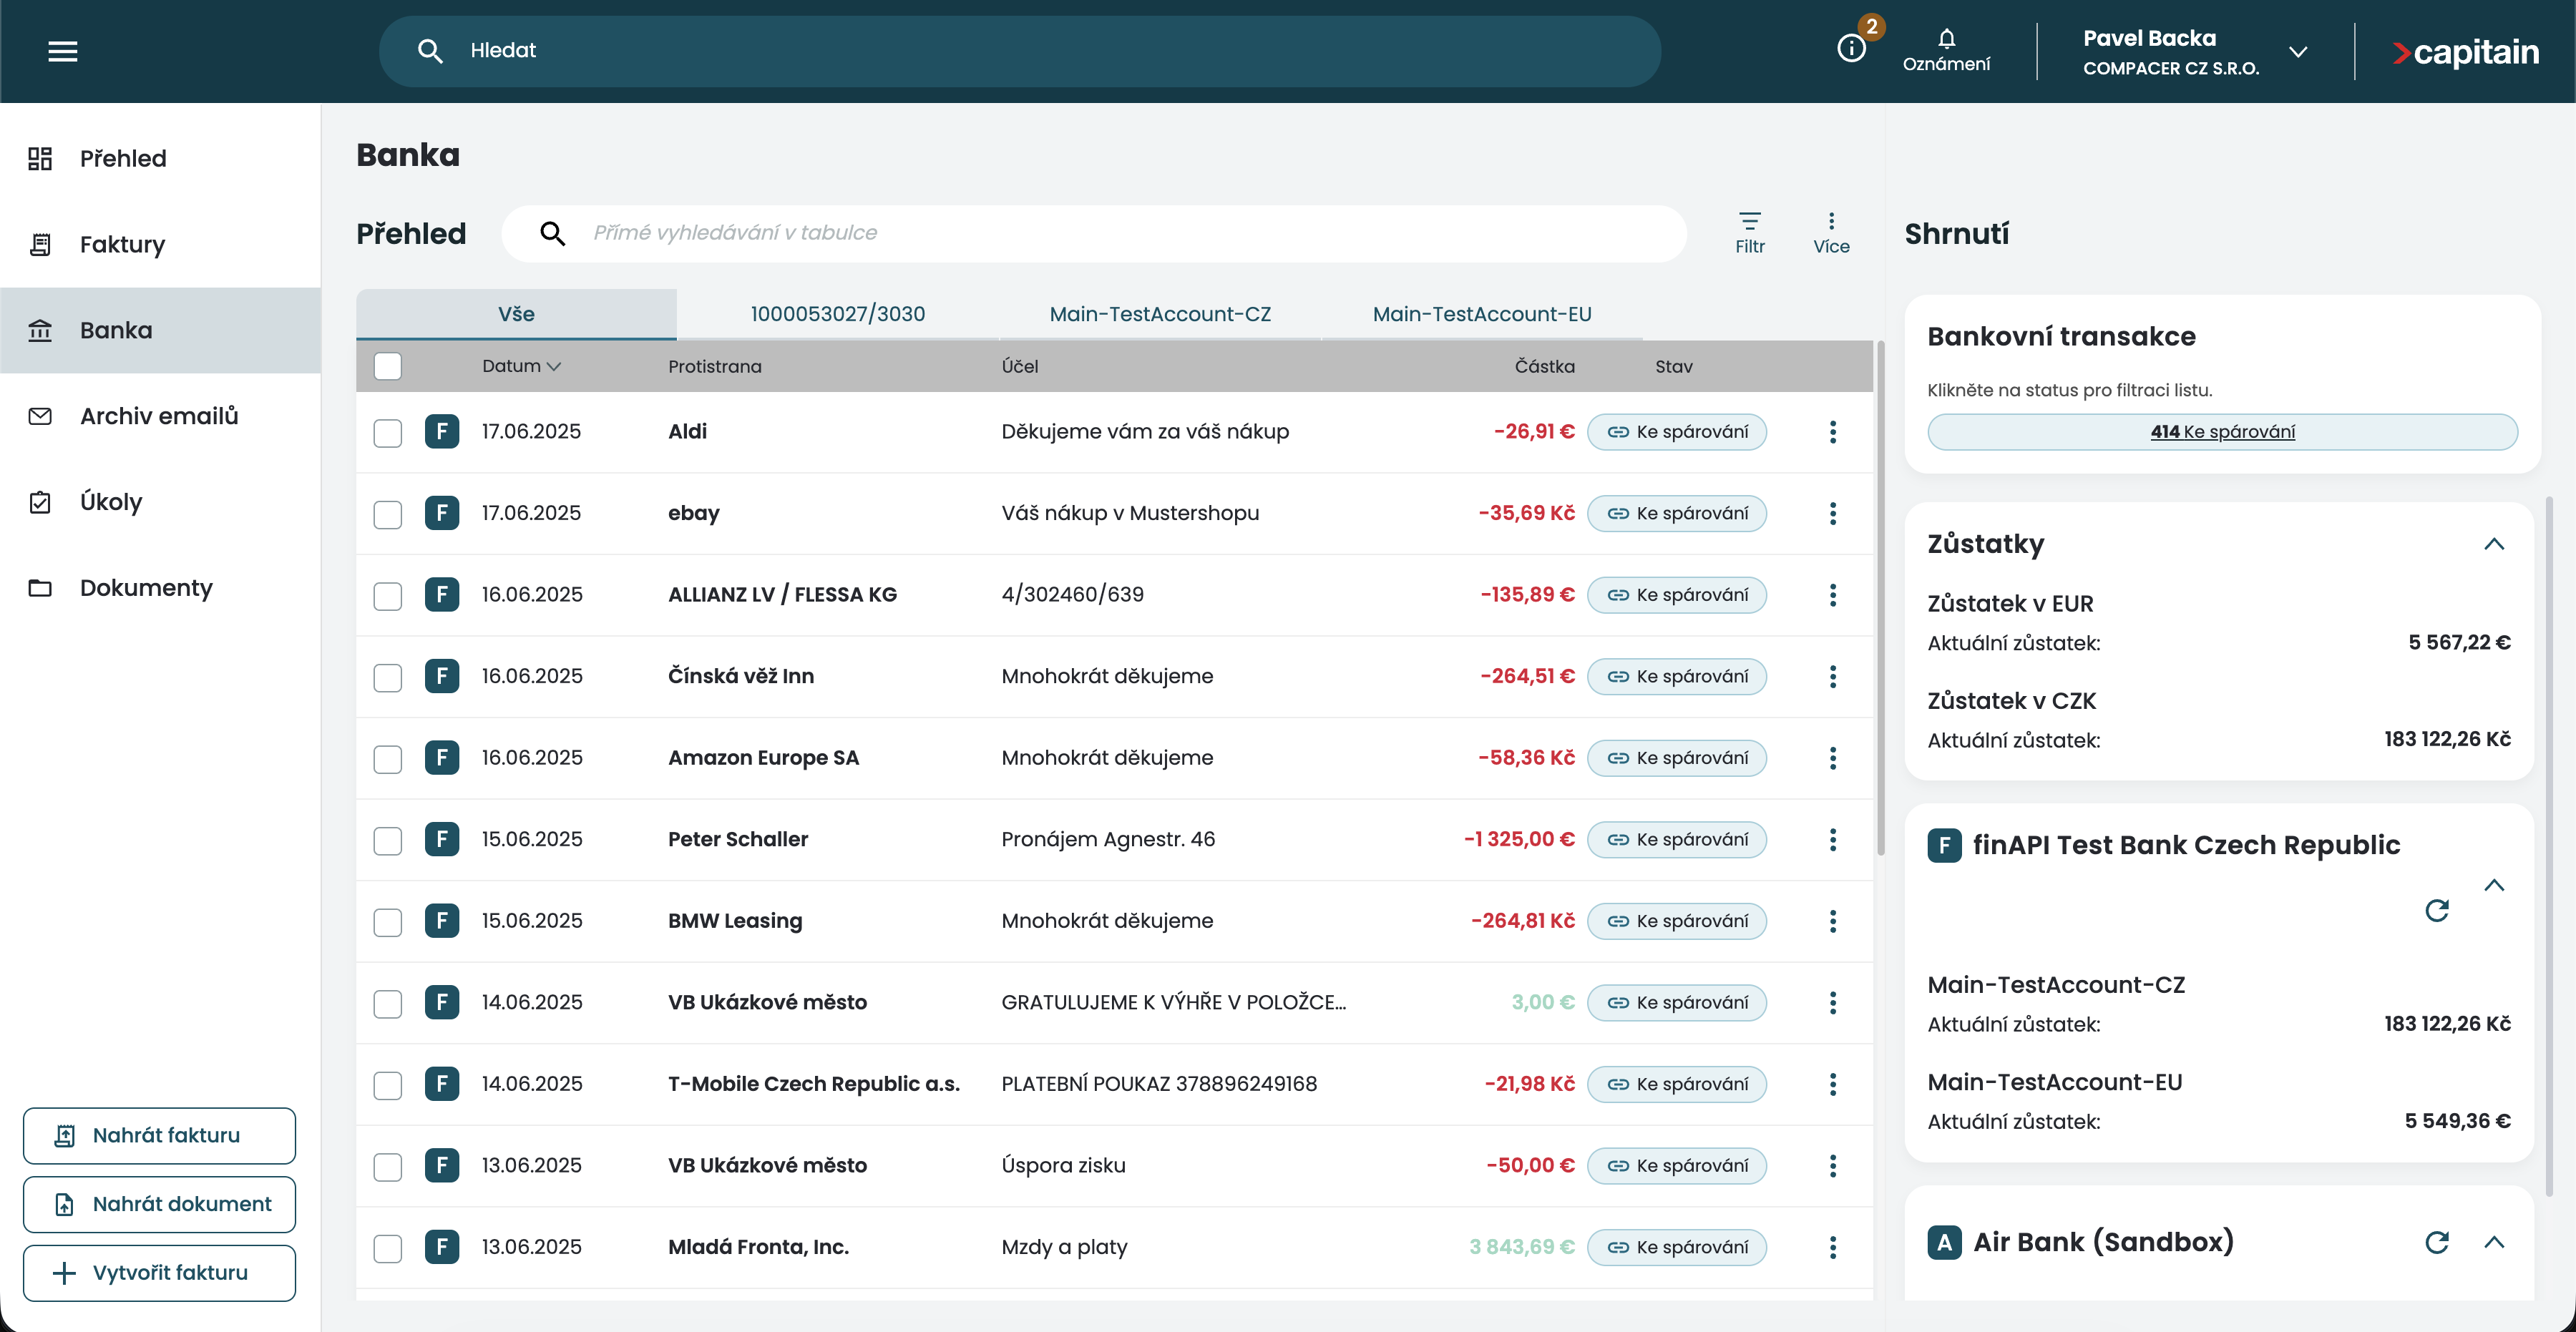Open row actions for Aldi transaction
This screenshot has height=1332, width=2576.
pos(1832,432)
